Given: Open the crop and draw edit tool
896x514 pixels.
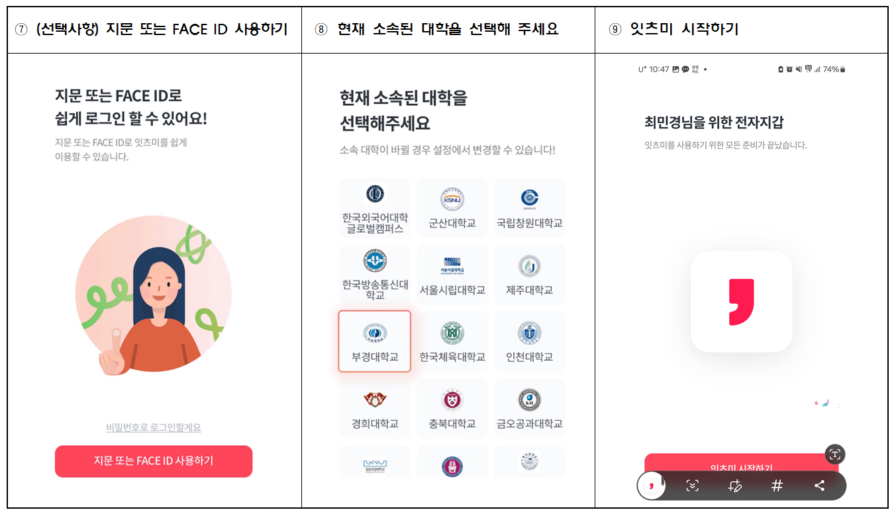Looking at the screenshot, I should pyautogui.click(x=734, y=486).
